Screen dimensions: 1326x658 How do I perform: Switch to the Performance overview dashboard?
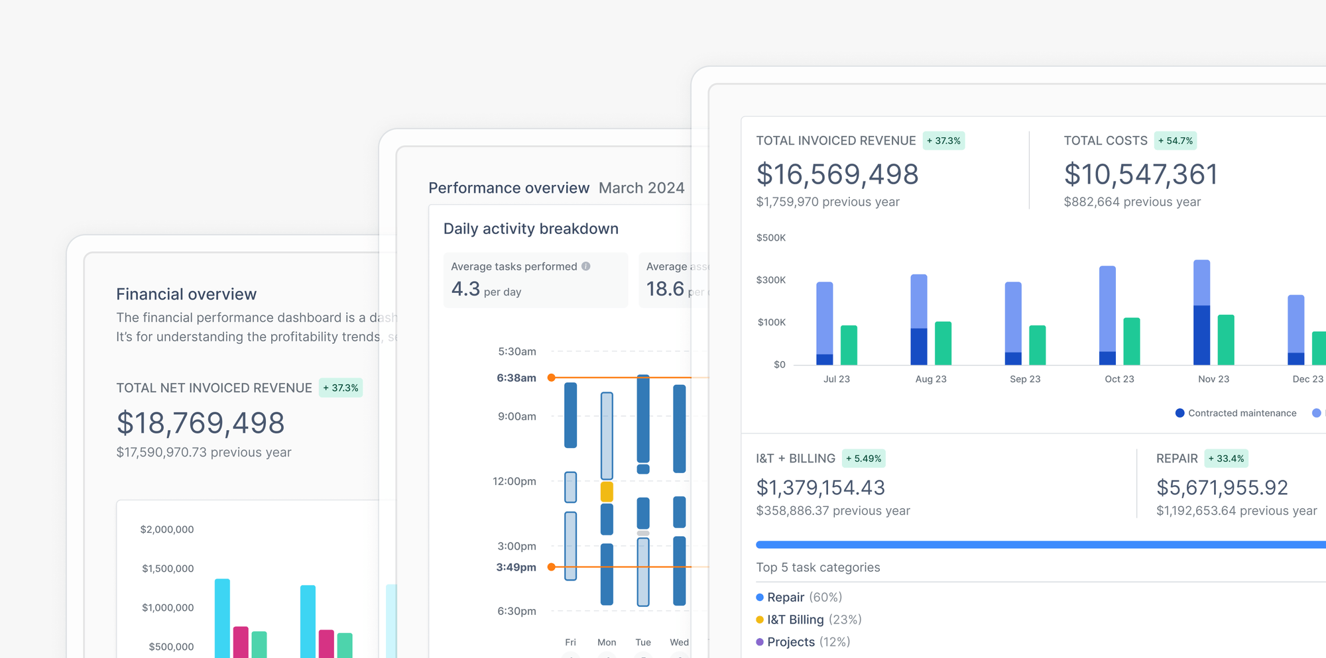(x=509, y=188)
